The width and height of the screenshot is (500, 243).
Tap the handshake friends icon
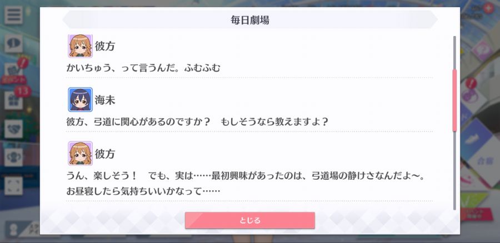[13, 129]
